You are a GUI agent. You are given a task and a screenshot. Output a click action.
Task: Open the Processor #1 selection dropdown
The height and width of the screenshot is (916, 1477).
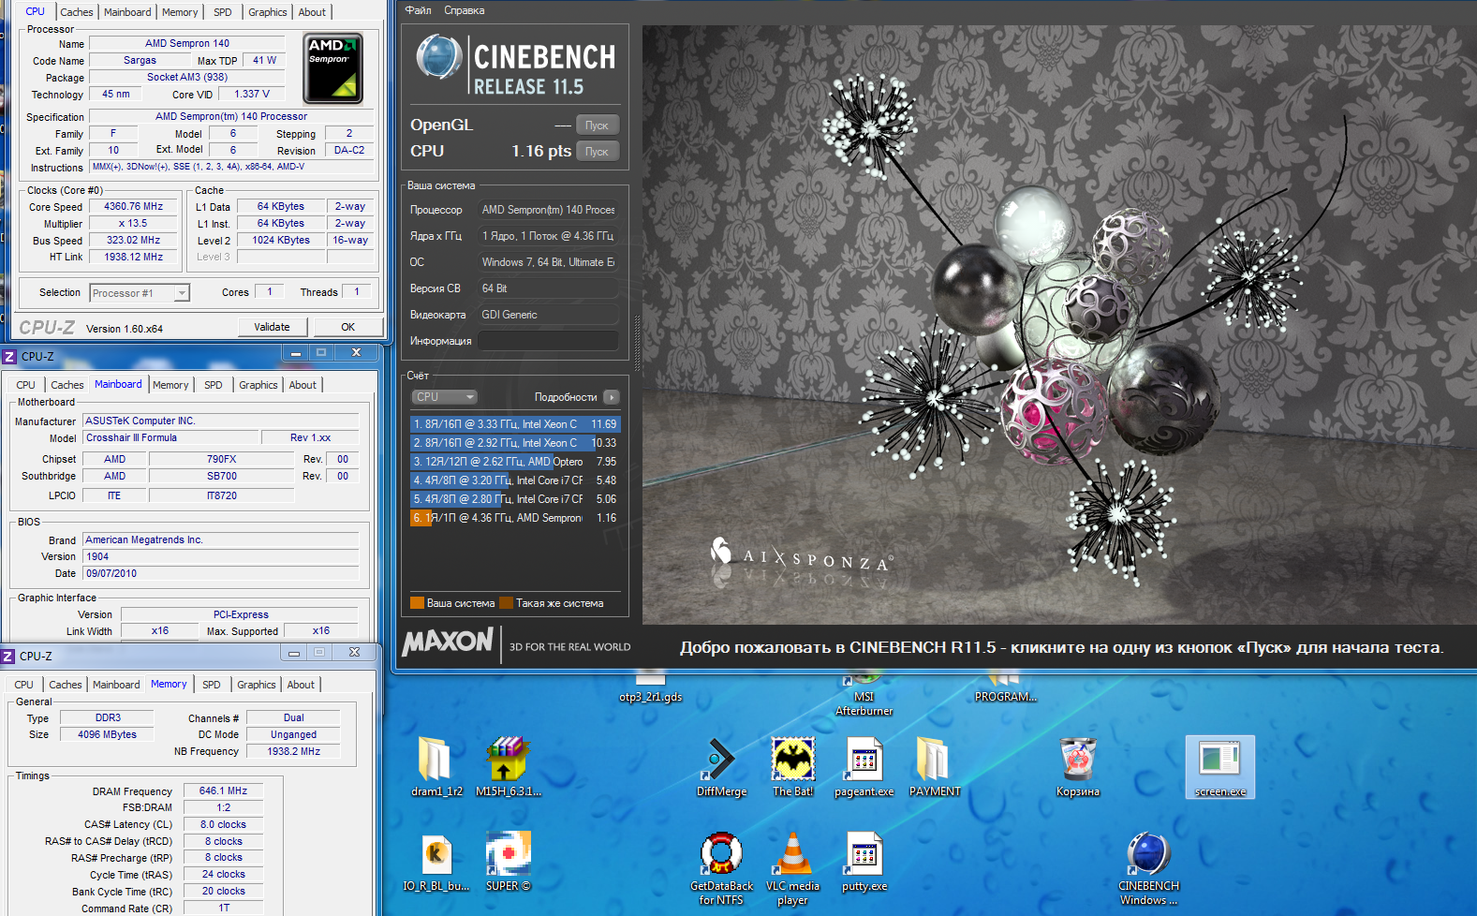point(140,293)
